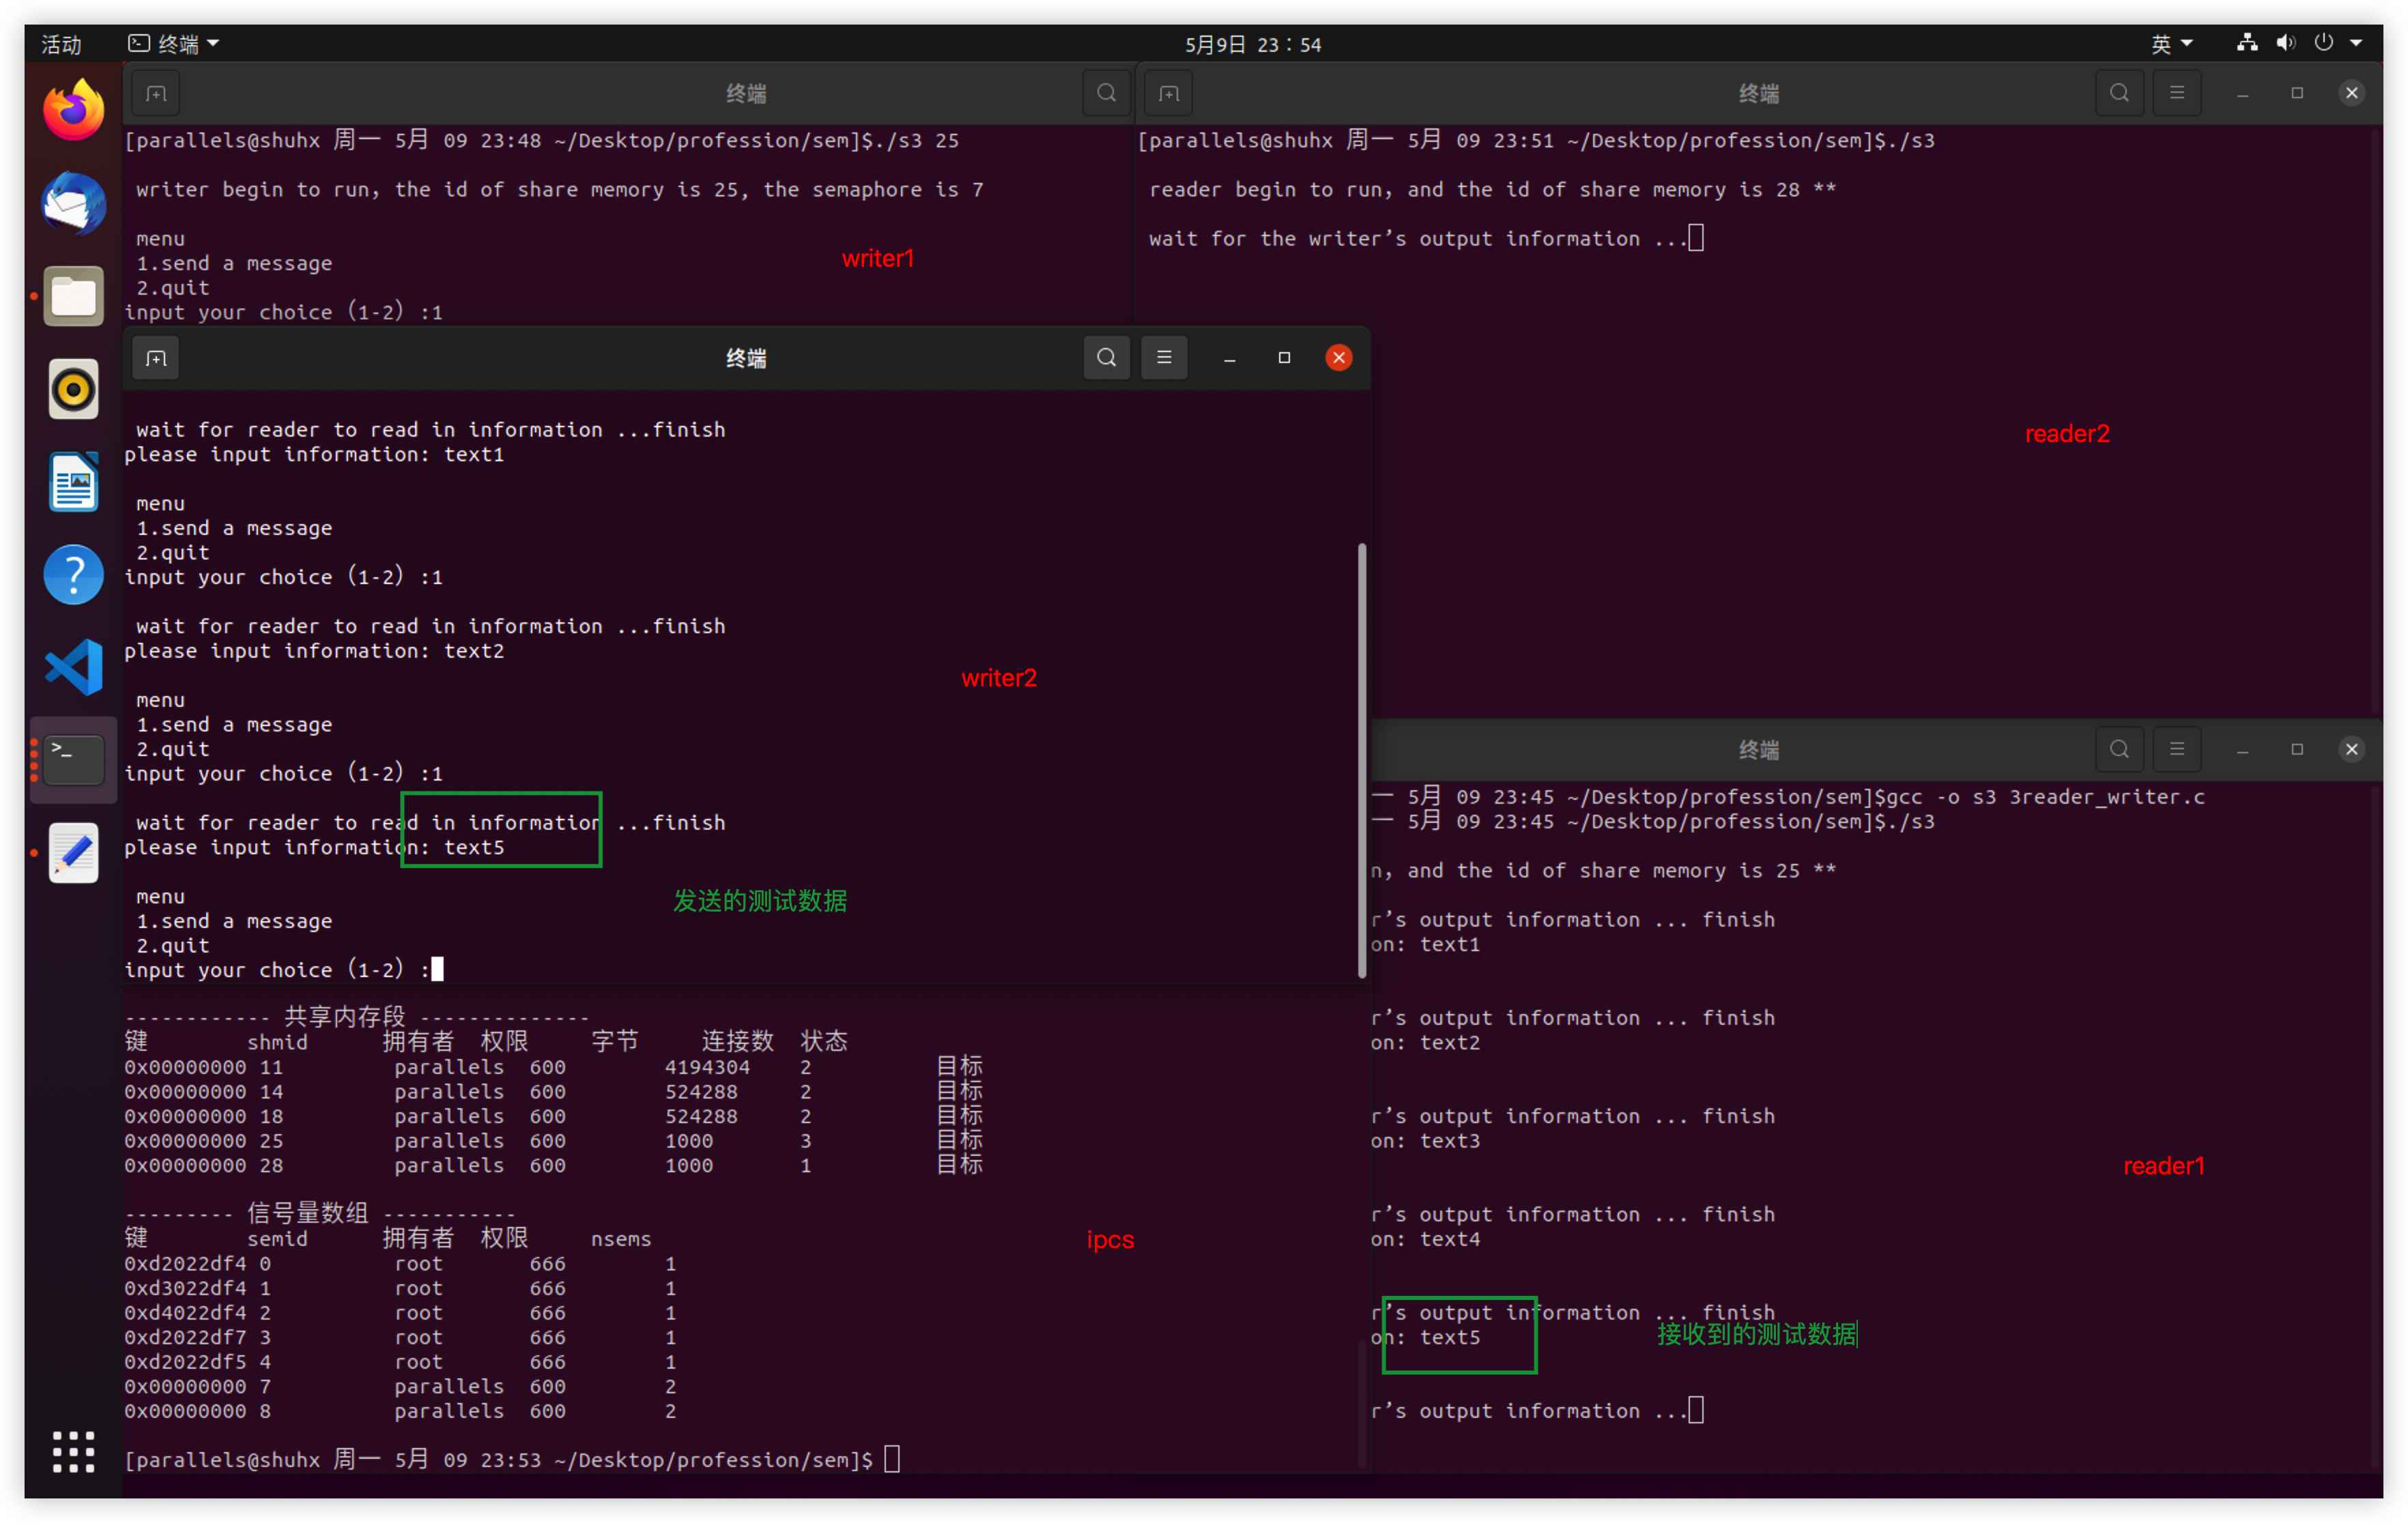Open Rhythmbox music player from the dock

pos(73,389)
